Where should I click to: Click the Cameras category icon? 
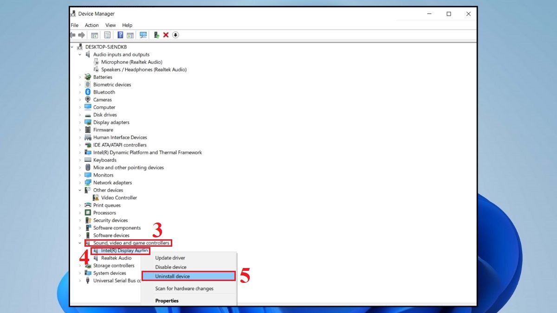pyautogui.click(x=88, y=100)
